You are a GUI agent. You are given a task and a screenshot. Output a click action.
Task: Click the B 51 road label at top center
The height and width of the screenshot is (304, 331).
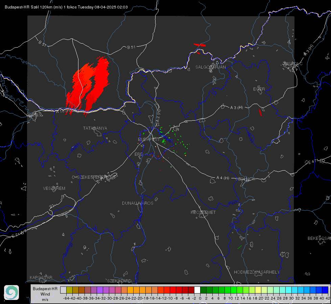click(131, 47)
